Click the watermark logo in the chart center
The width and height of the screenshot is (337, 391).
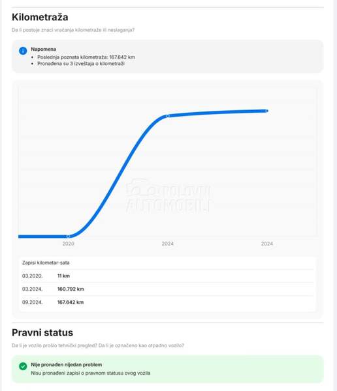click(x=168, y=195)
